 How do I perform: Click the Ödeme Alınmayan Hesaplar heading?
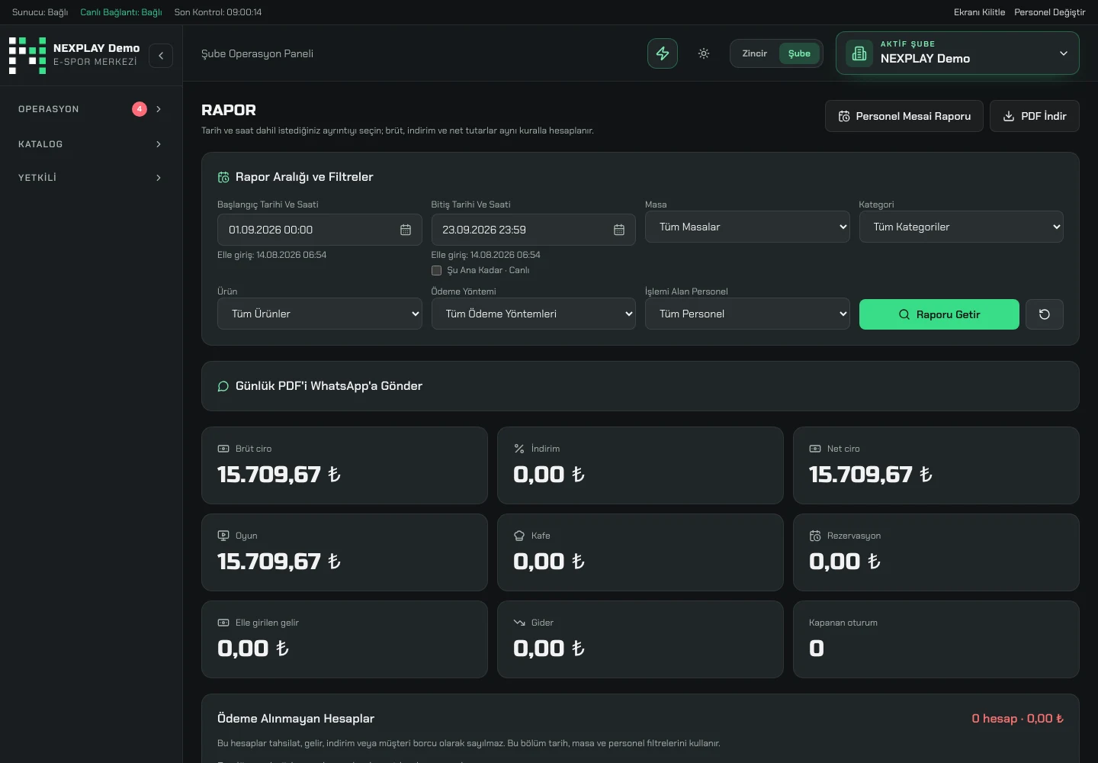point(296,719)
